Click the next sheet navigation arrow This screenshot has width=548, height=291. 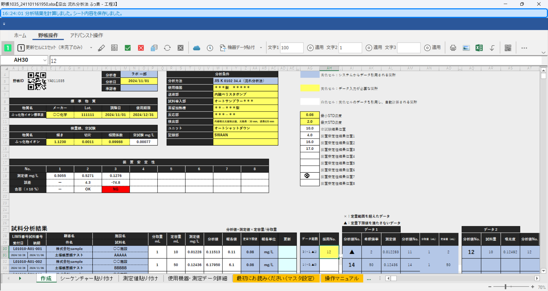click(x=20, y=278)
